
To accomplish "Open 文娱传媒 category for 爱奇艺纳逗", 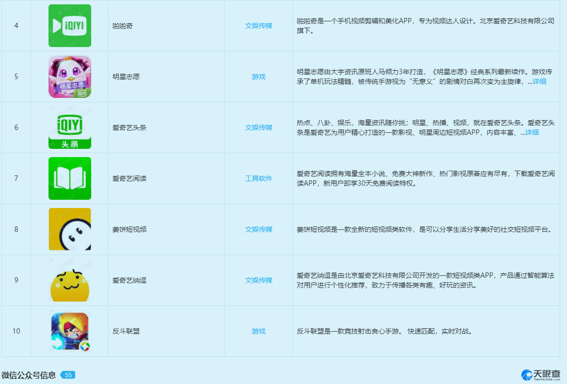I will pyautogui.click(x=259, y=280).
